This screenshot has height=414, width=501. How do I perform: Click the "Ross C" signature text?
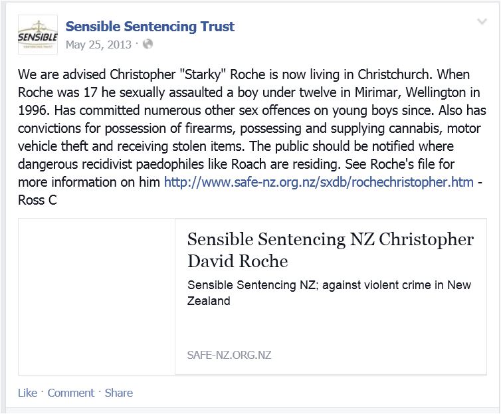pos(38,199)
